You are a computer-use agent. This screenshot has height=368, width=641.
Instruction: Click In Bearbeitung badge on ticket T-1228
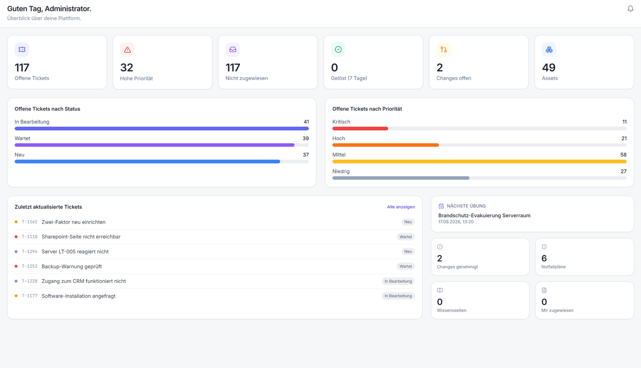(x=398, y=281)
